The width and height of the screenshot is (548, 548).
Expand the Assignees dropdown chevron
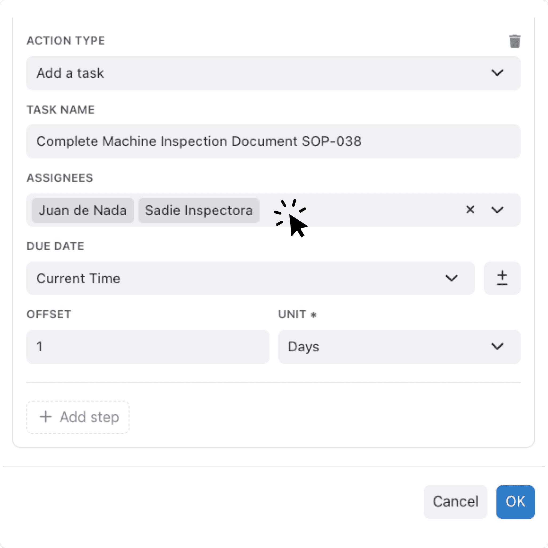tap(497, 210)
